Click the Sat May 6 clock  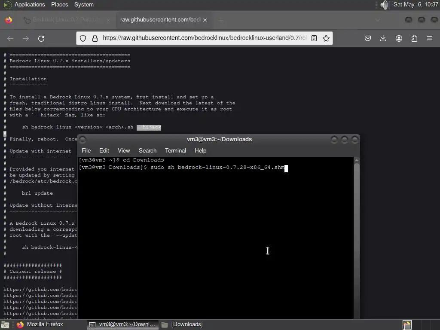416,4
